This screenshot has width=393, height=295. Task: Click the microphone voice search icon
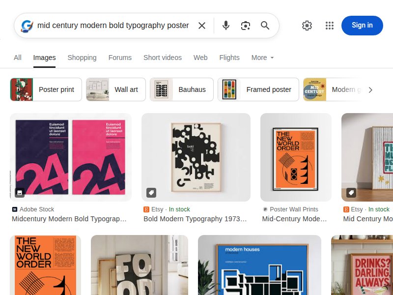(226, 26)
